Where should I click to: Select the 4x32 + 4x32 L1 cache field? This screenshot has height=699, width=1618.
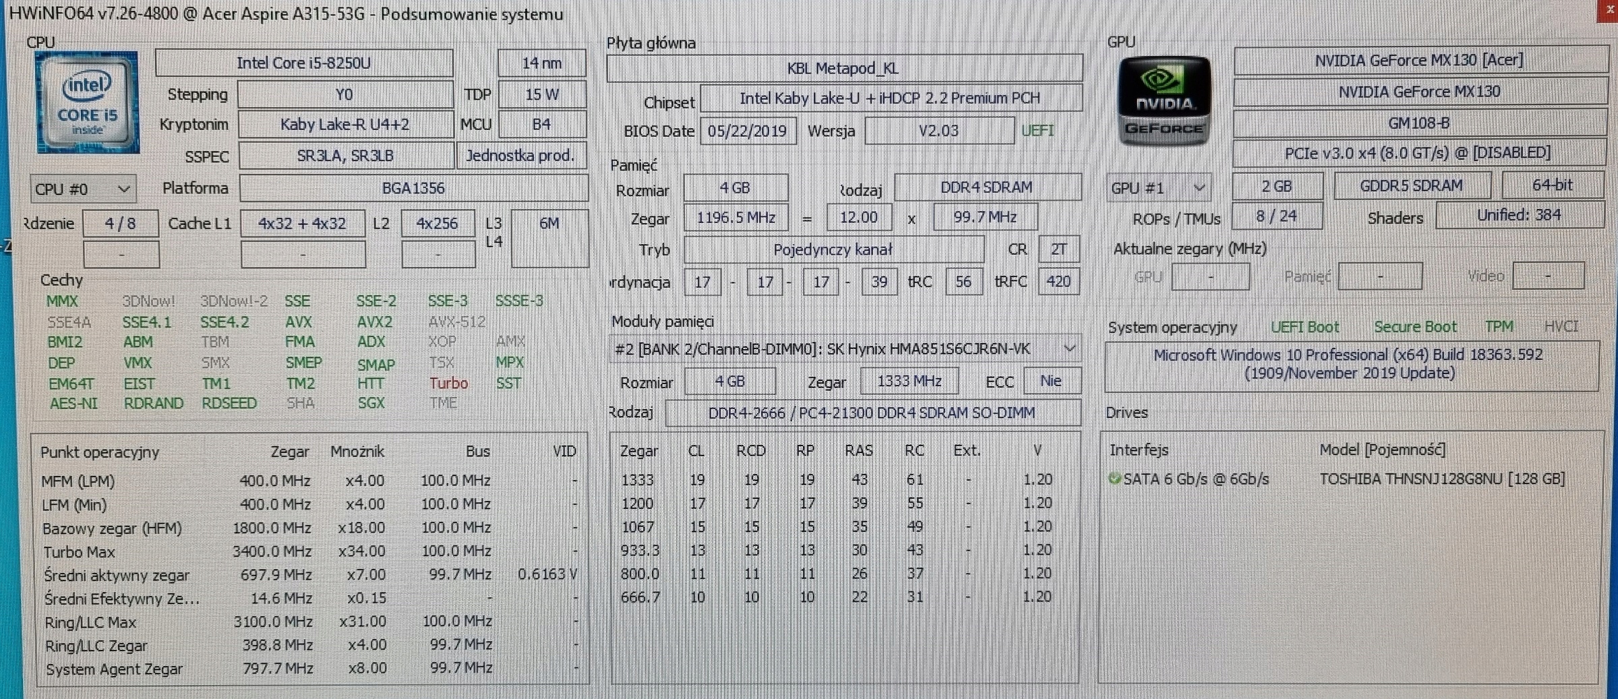(302, 223)
